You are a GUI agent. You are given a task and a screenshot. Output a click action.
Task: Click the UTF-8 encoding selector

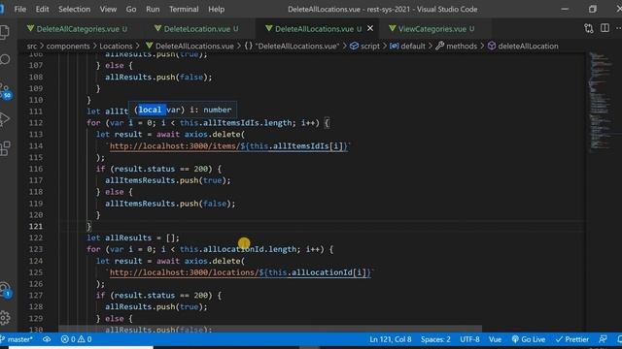tap(469, 339)
